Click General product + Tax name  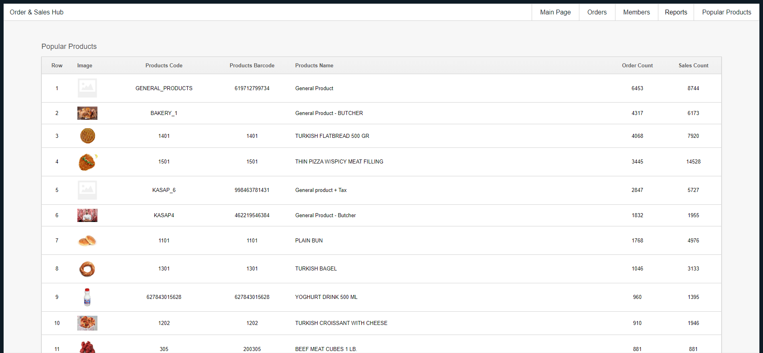click(x=321, y=190)
